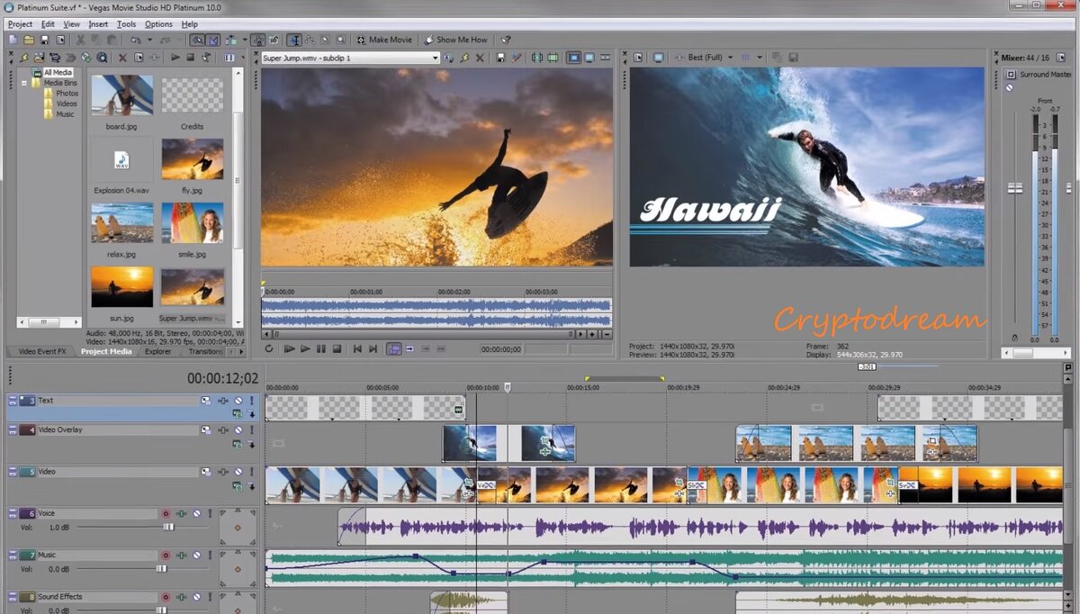Minimize the Video Overlay track height
The width and height of the screenshot is (1080, 614).
[x=13, y=428]
